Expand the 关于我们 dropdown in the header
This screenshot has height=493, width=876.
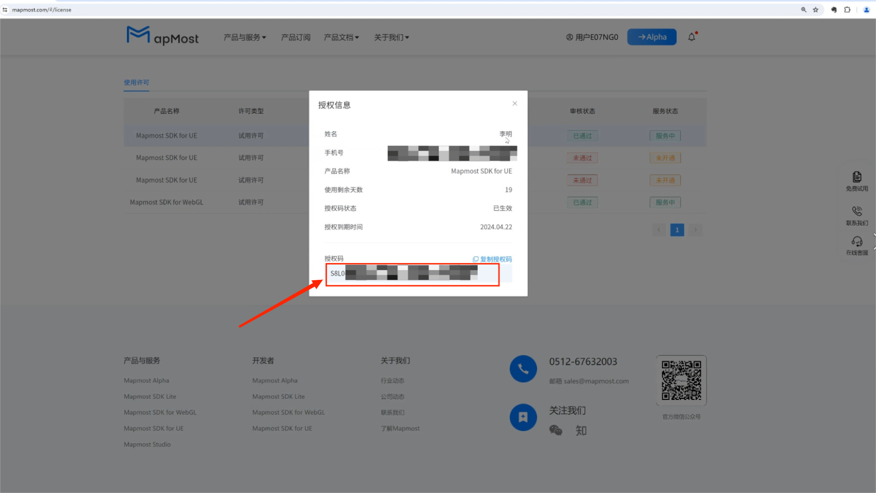[x=391, y=37]
